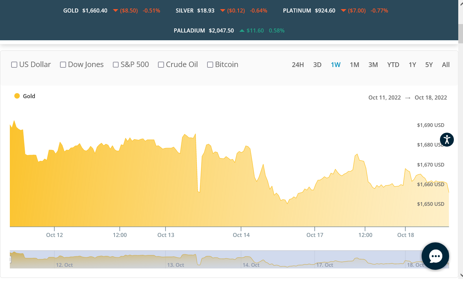Image resolution: width=463 pixels, height=282 pixels.
Task: Click the navigator 17. Oct label
Action: click(325, 265)
